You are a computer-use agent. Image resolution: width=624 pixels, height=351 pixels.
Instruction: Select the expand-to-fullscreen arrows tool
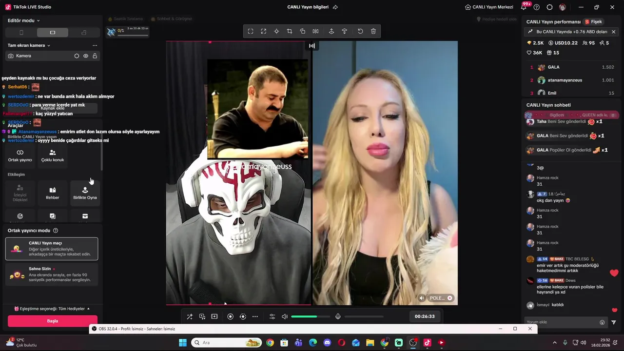click(264, 31)
